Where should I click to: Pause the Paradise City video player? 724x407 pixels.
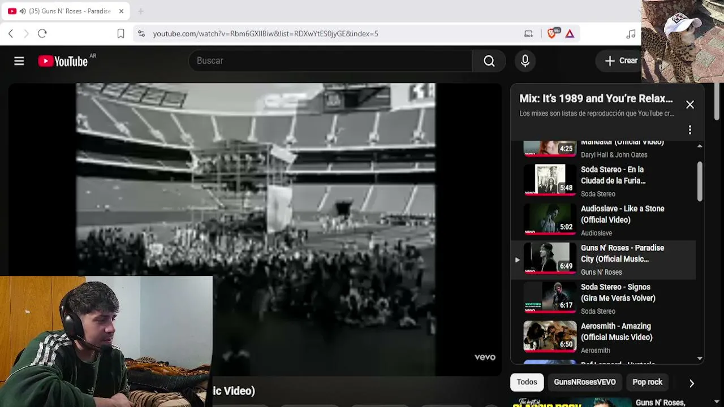point(256,229)
